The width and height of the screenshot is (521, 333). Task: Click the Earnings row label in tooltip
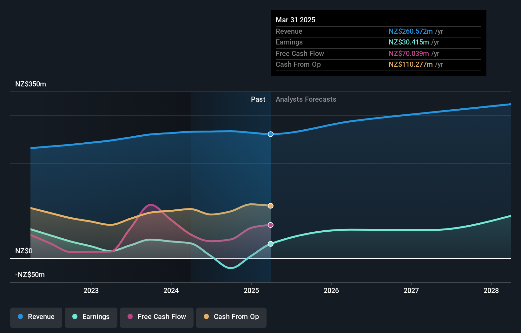[x=289, y=42]
